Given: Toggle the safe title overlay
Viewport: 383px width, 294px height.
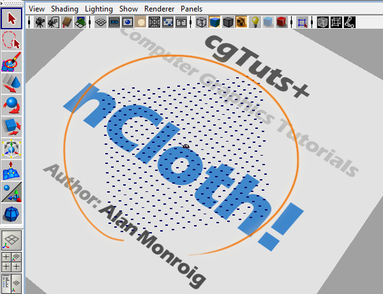Looking at the screenshot, I should click(181, 22).
